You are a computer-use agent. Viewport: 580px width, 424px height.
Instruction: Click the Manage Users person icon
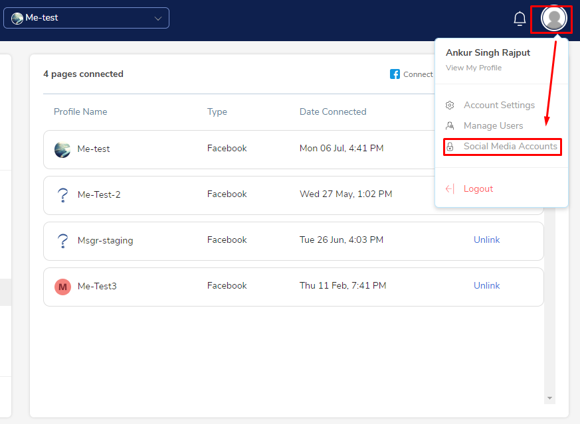pos(450,126)
